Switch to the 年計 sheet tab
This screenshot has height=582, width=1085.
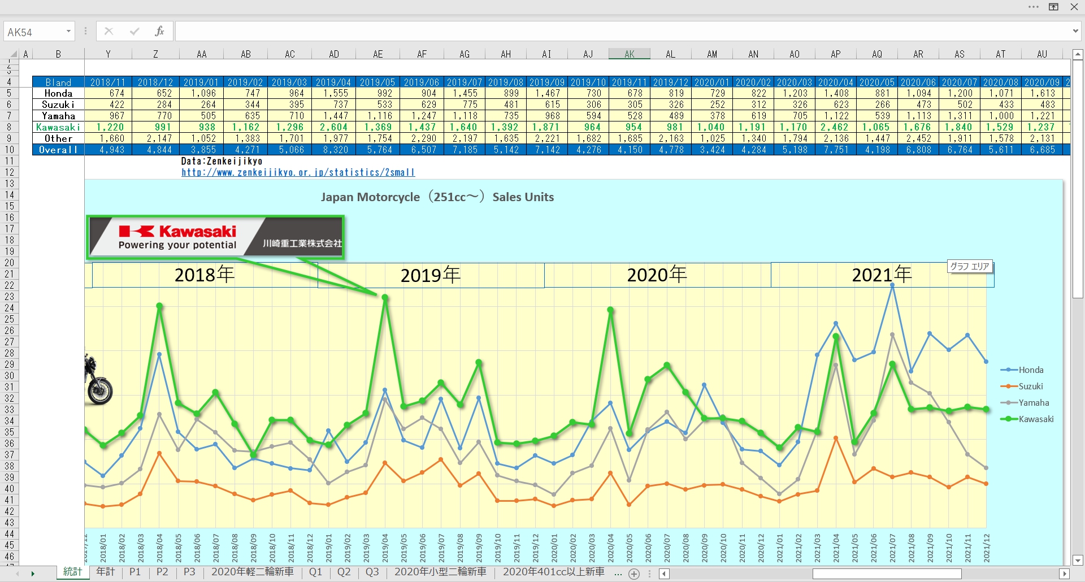tap(105, 572)
